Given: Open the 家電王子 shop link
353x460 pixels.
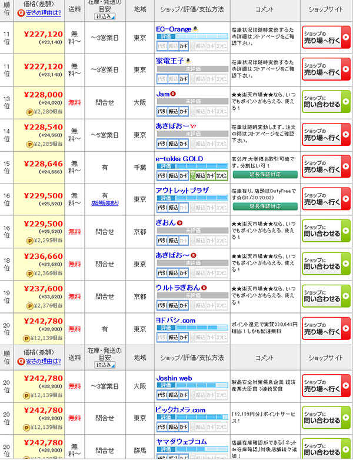Looking at the screenshot, I should [x=170, y=61].
